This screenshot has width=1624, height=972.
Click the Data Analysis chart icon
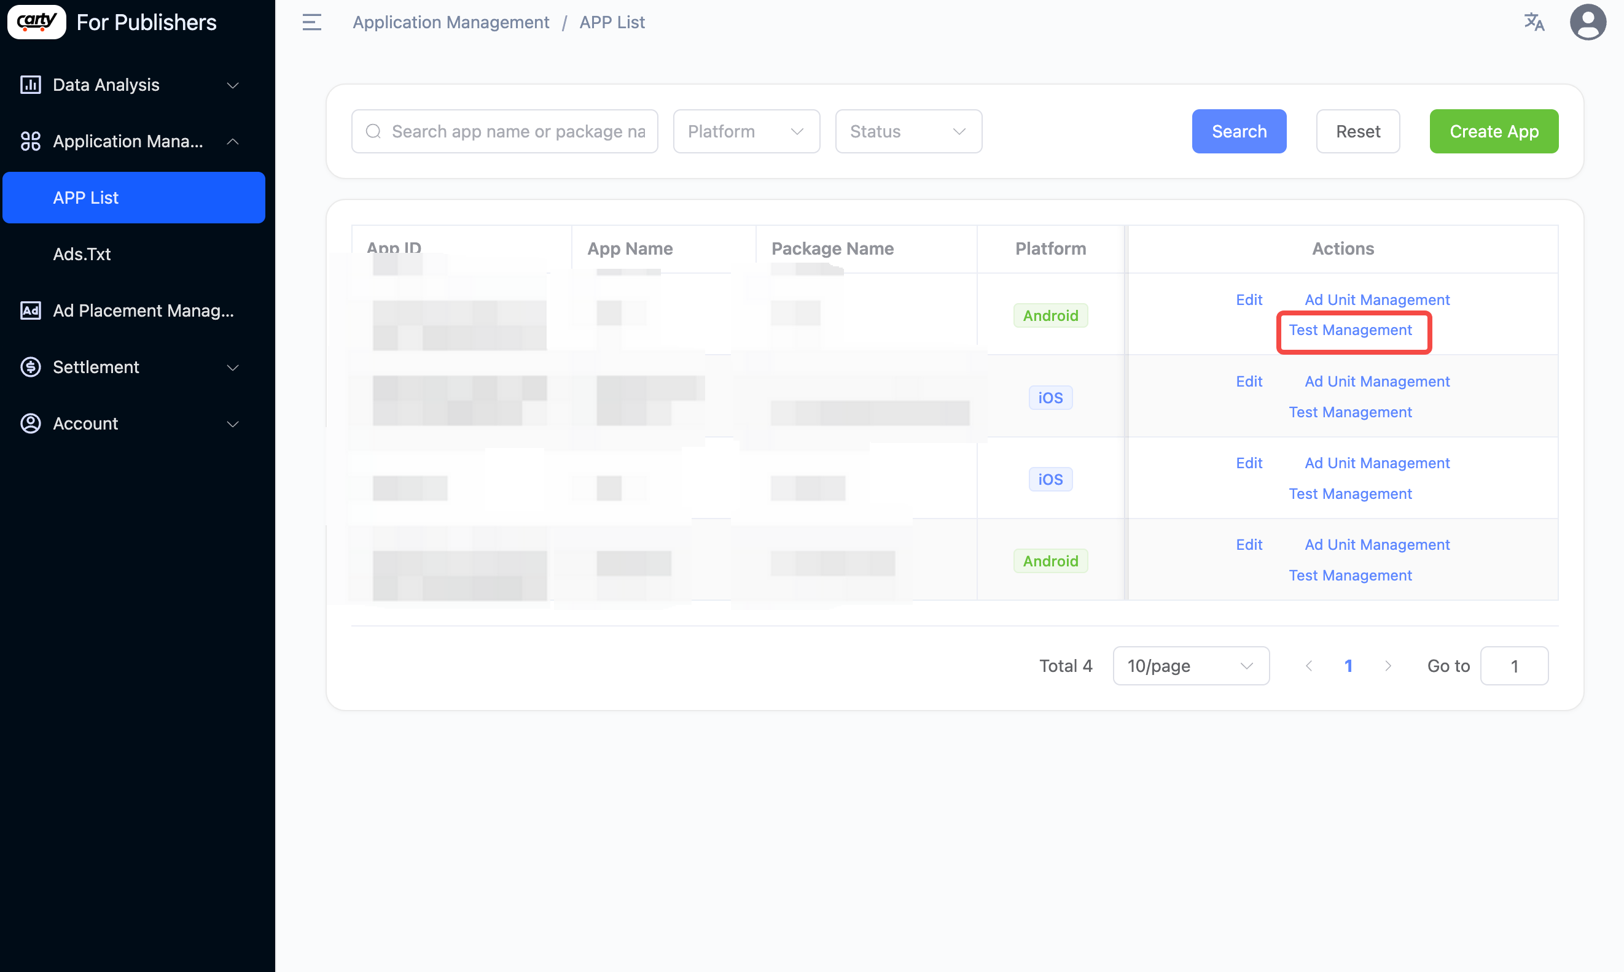click(30, 85)
